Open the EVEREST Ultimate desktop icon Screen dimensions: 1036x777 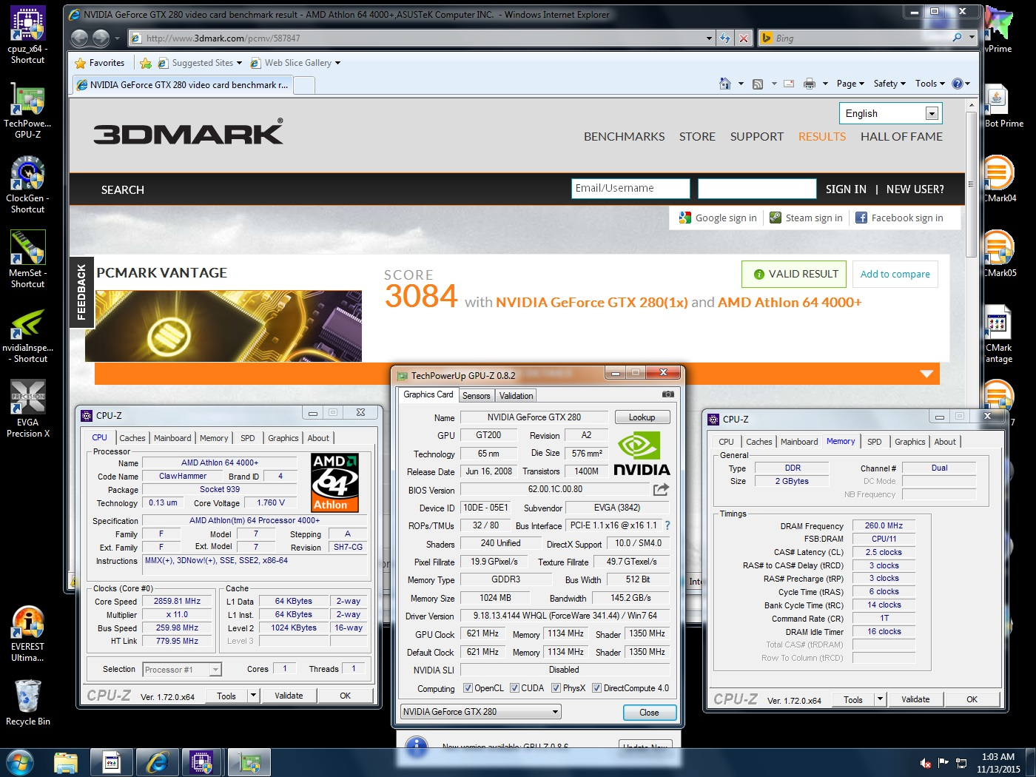(x=27, y=633)
